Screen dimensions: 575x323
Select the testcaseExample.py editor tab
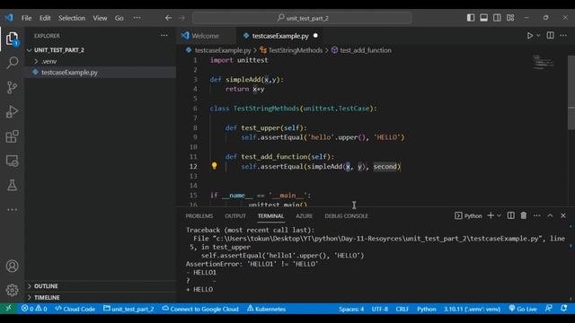tap(280, 36)
